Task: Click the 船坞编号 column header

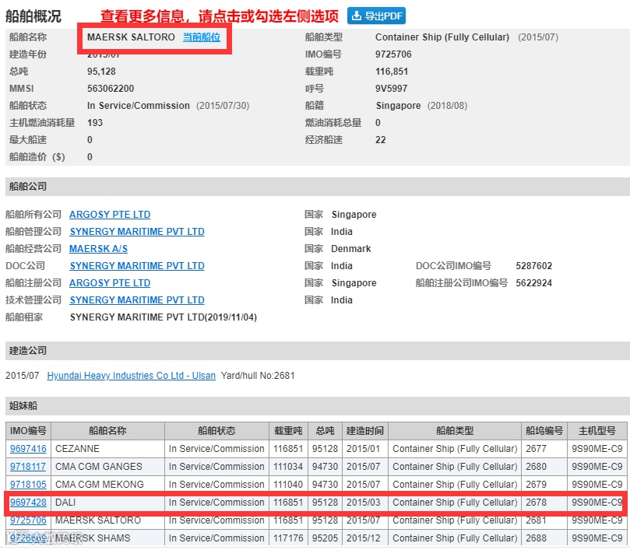Action: [544, 431]
